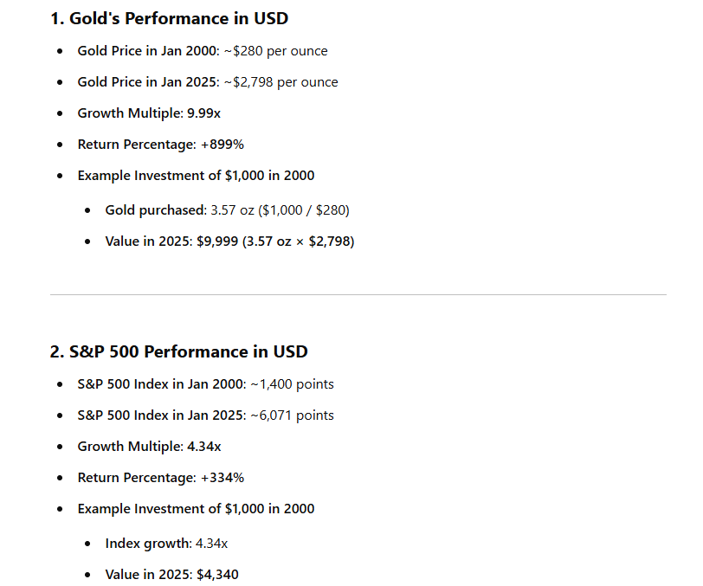Click Value in 2025: $4,340 line
The height and width of the screenshot is (586, 703).
(x=171, y=575)
